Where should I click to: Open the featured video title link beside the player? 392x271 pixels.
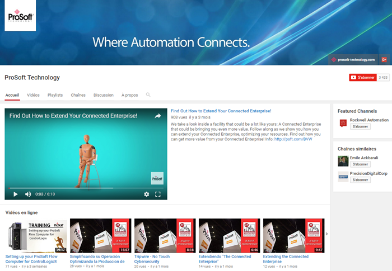(221, 111)
